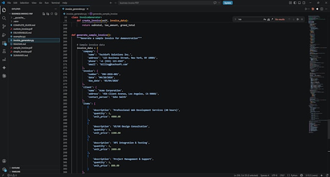Click the Spaces: 4 indentation setting
This screenshot has height=177, width=330.
click(264, 176)
